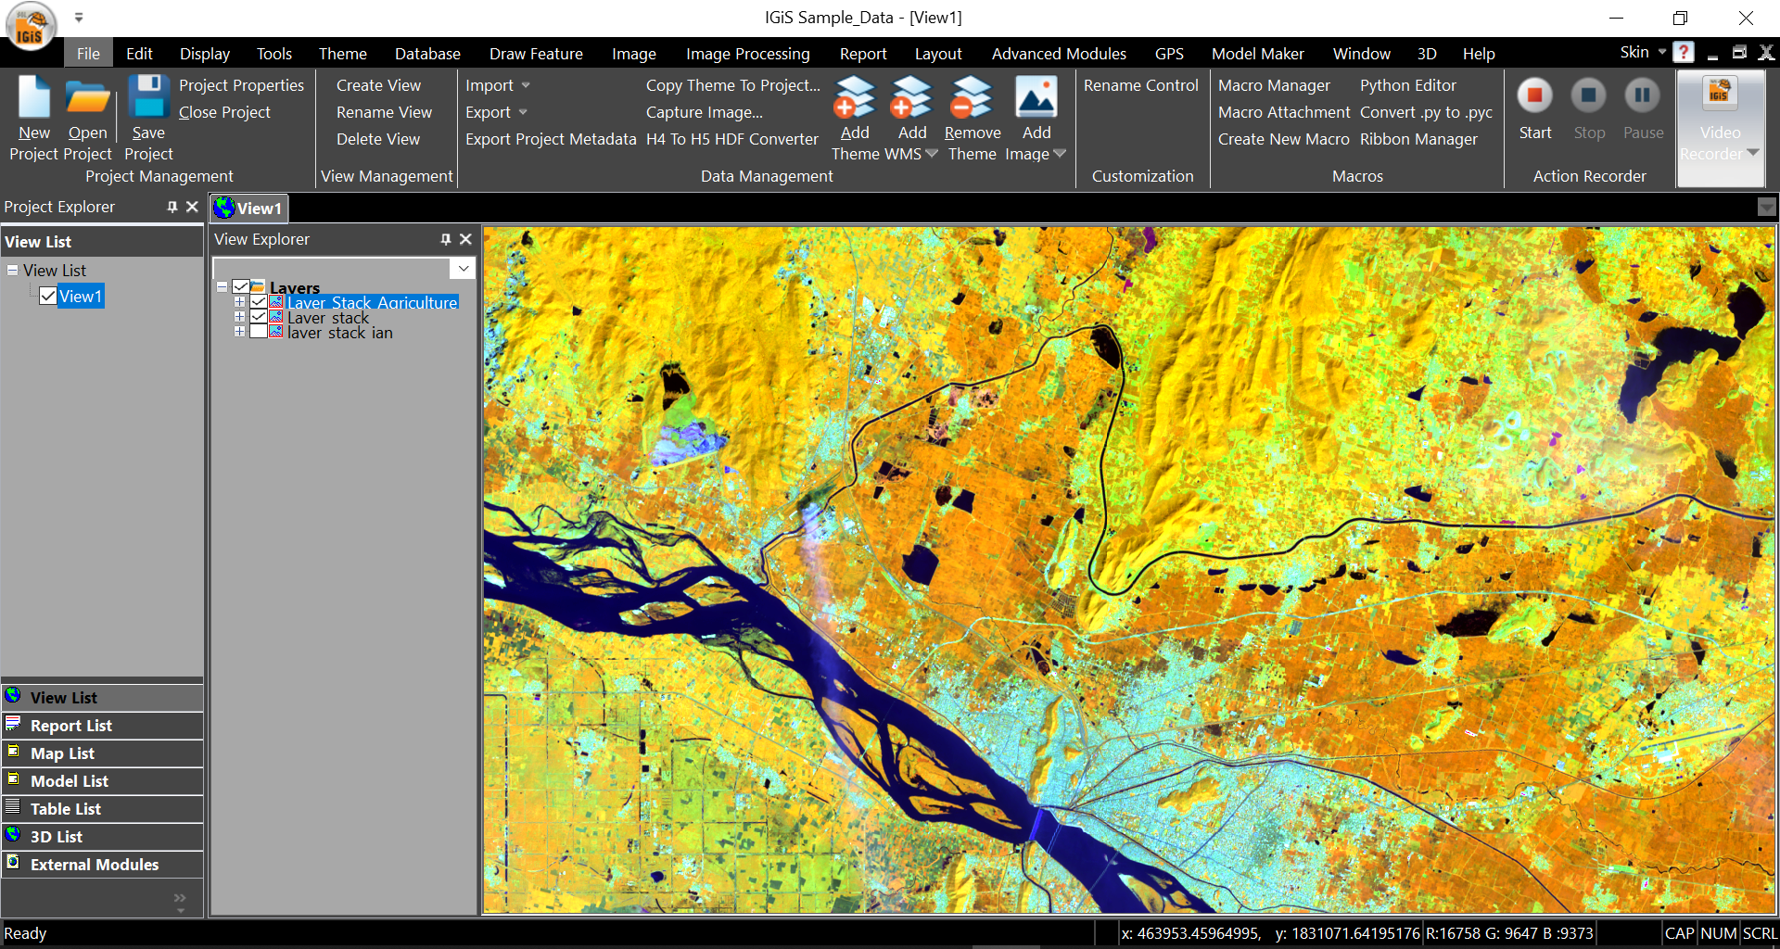Click the Save Project floppy icon
The image size is (1780, 949).
coord(148,97)
